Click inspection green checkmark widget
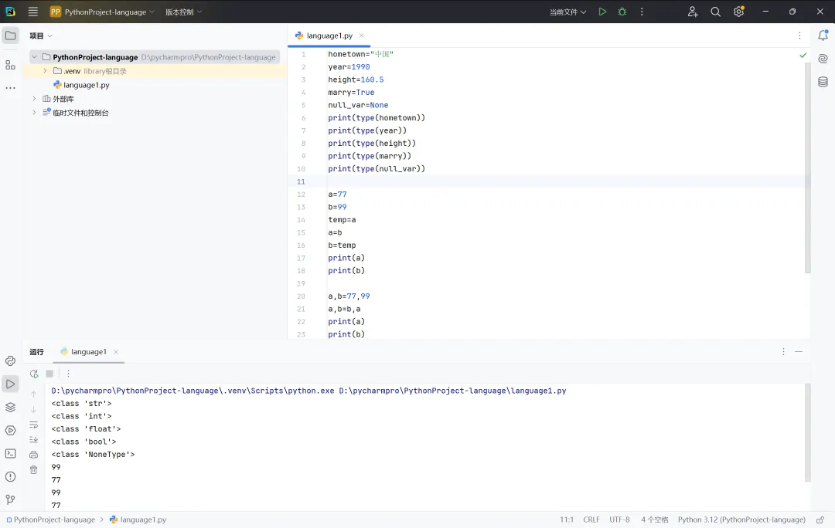The height and width of the screenshot is (528, 835). 803,56
